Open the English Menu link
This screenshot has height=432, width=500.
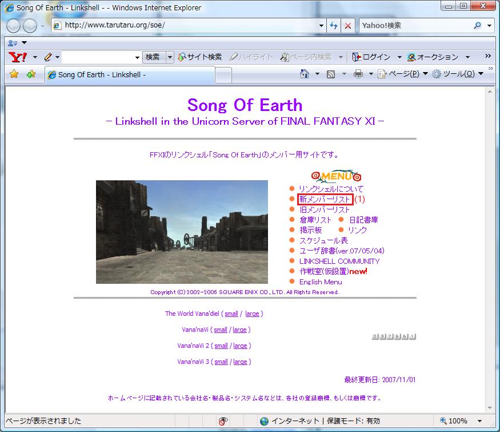tap(321, 282)
